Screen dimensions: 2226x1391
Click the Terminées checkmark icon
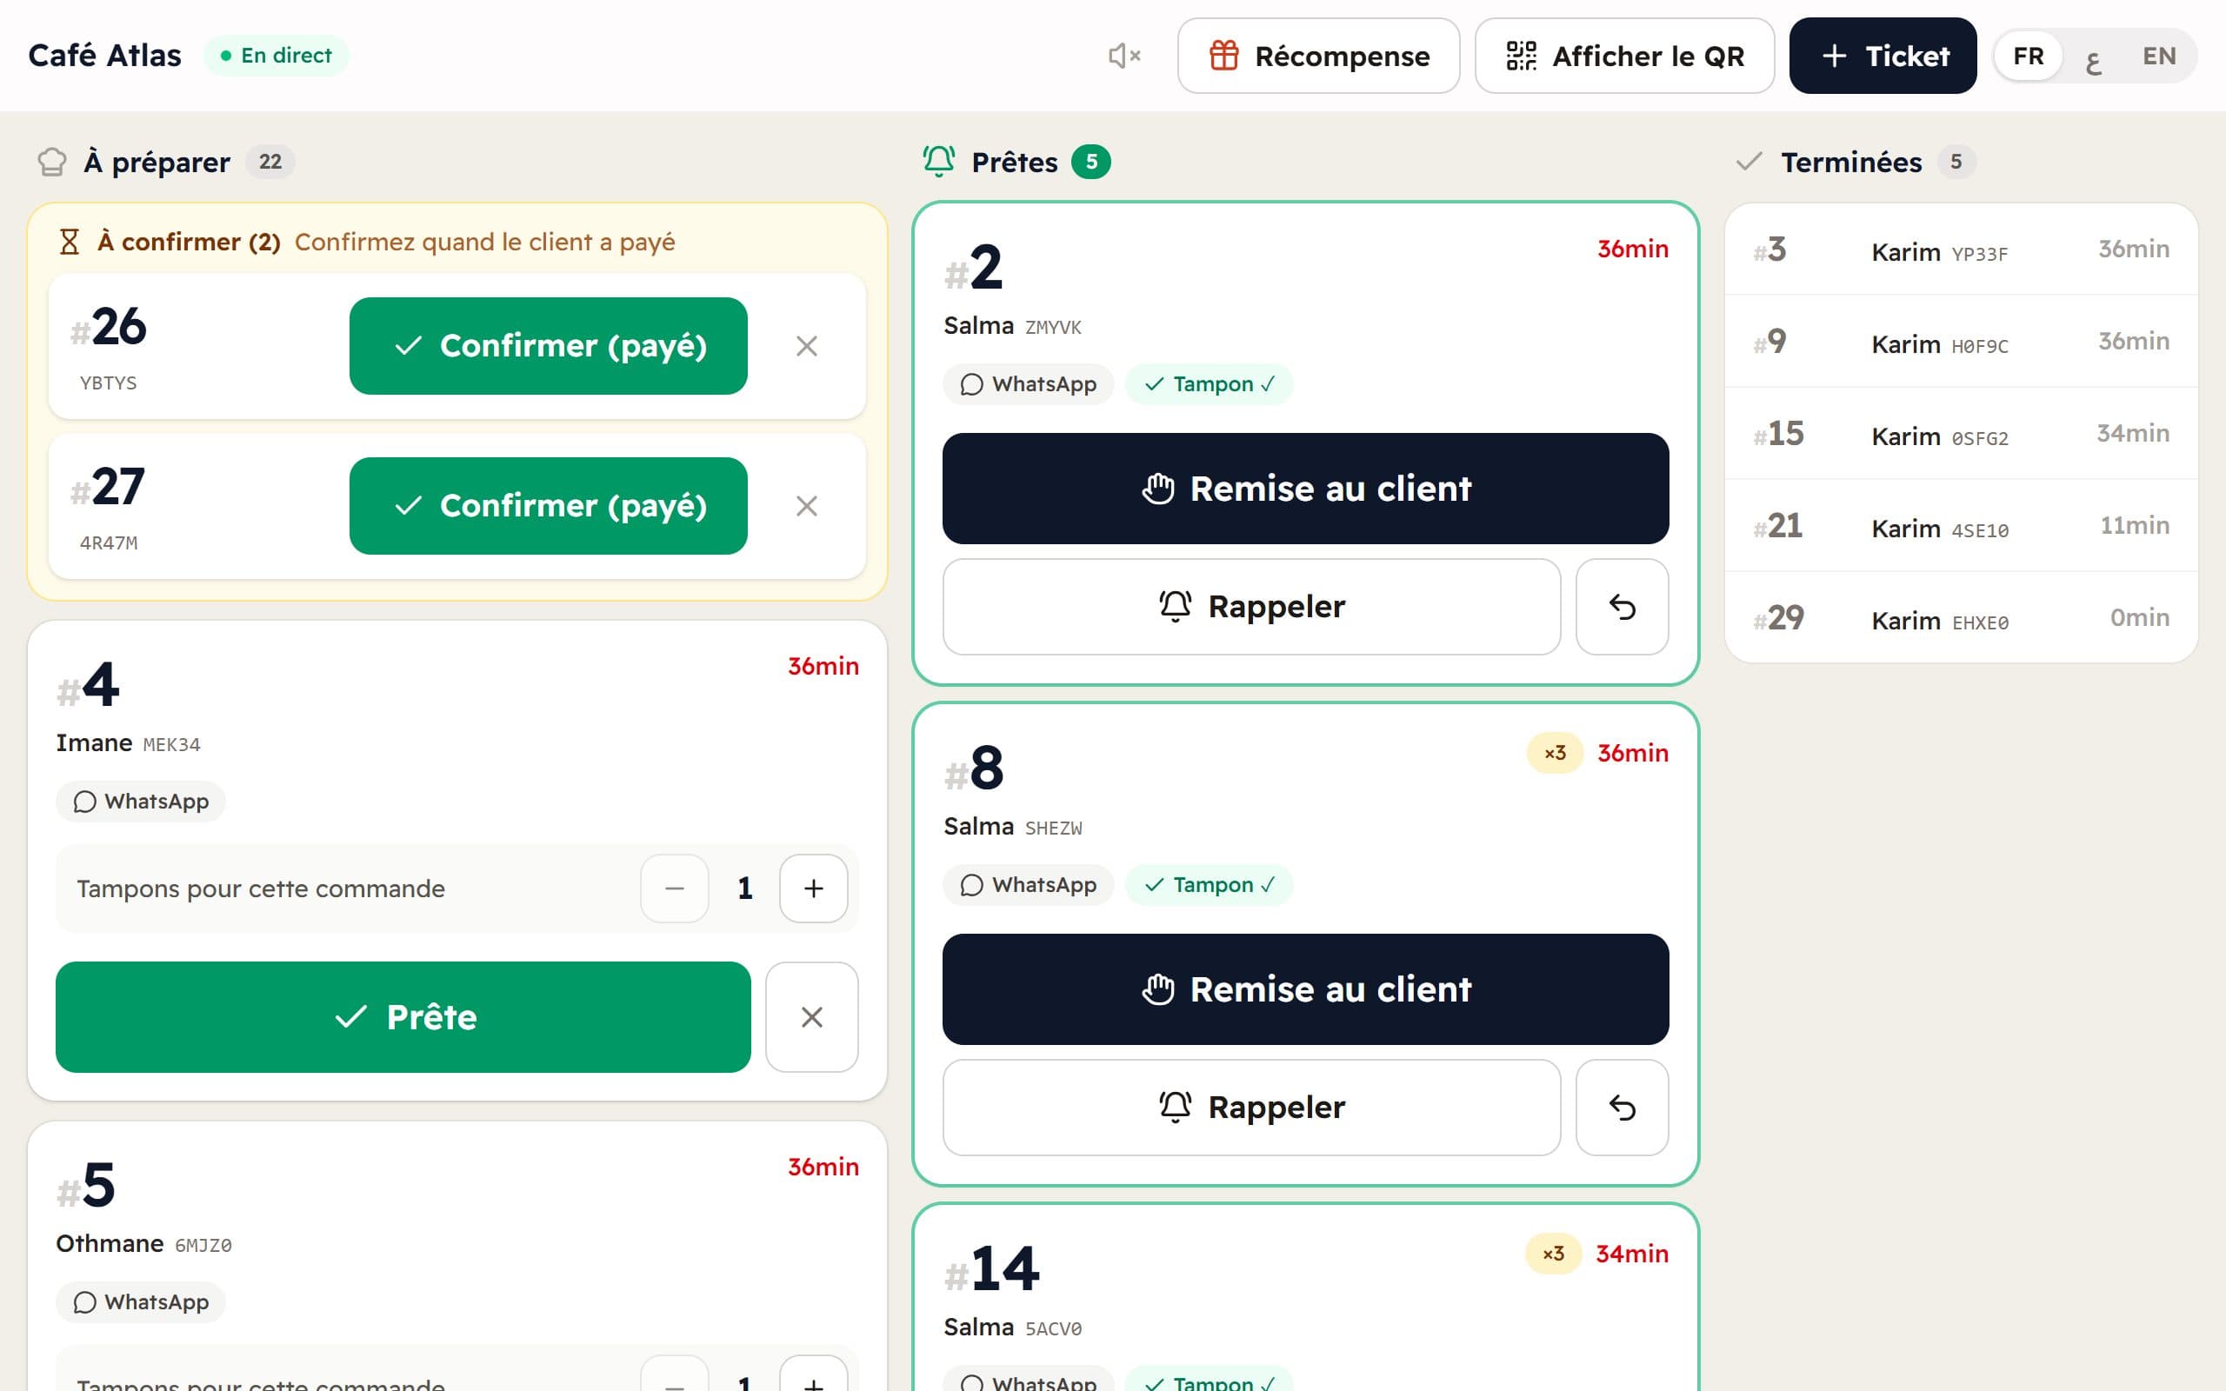(x=1749, y=162)
